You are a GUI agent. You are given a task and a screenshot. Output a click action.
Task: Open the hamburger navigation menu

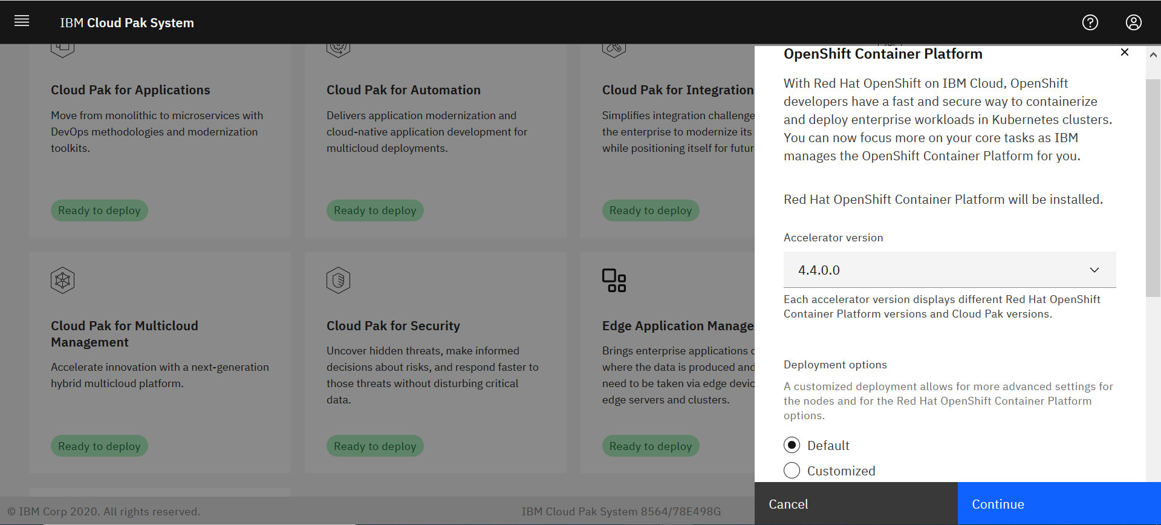tap(22, 22)
